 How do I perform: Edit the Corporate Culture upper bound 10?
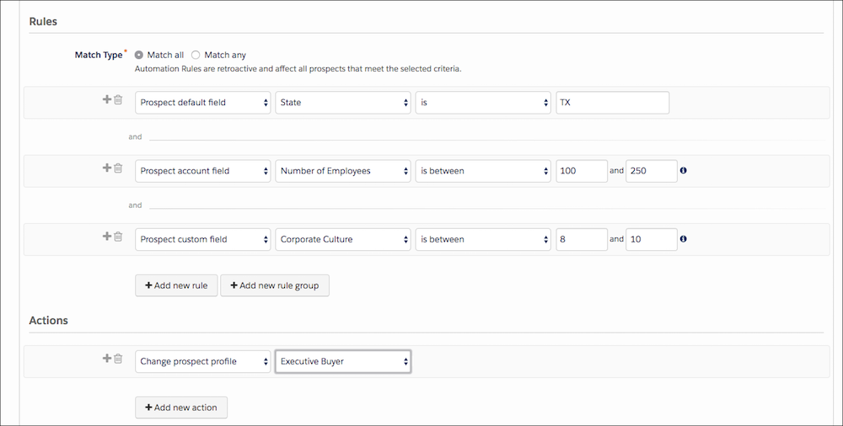click(x=652, y=239)
